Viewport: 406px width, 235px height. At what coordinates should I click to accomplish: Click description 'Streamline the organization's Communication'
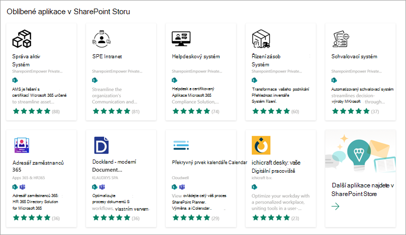coord(115,95)
